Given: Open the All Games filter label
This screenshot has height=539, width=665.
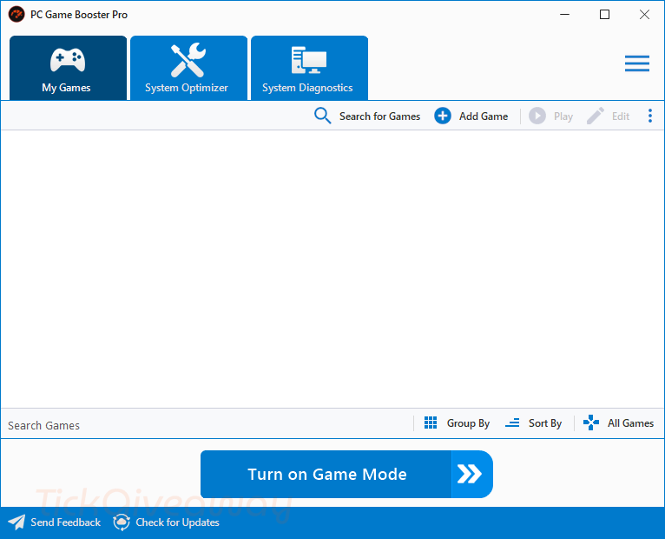Looking at the screenshot, I should click(x=630, y=423).
